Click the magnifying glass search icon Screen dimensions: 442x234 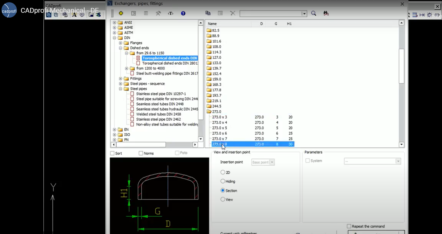coord(314,13)
